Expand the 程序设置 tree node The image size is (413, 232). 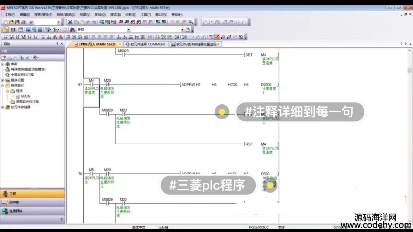click(2, 80)
